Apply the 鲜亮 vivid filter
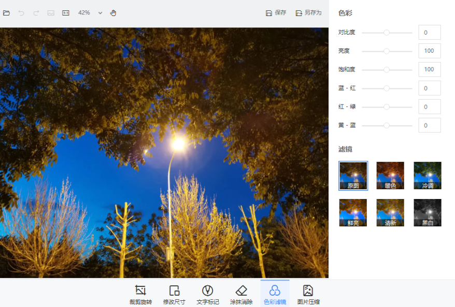This screenshot has width=455, height=307. point(353,212)
